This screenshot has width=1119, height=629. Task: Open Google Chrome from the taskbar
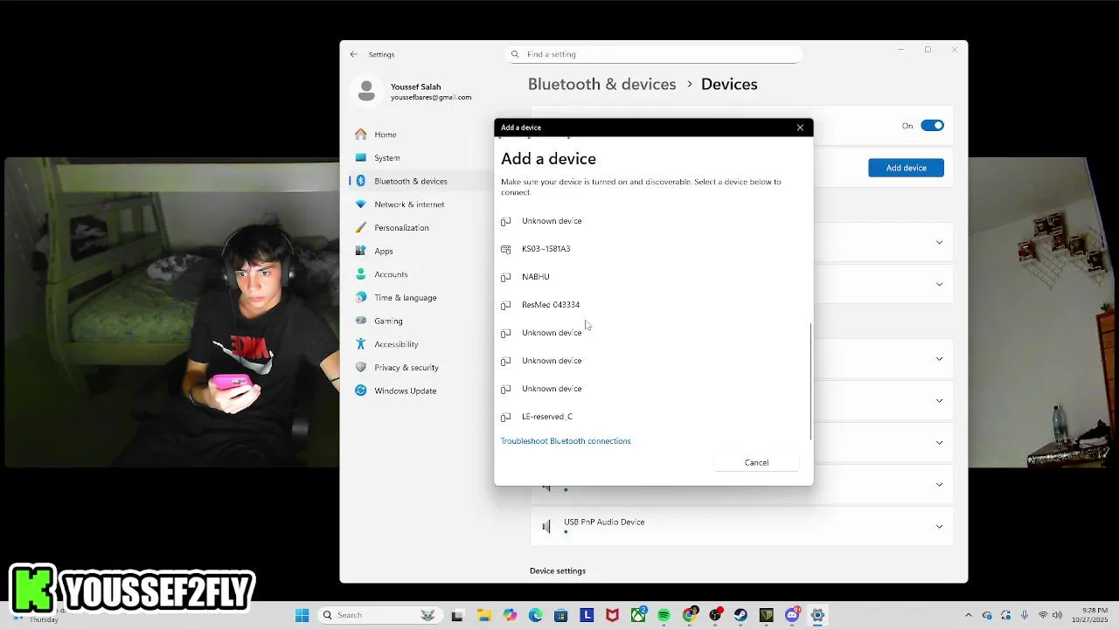[690, 615]
